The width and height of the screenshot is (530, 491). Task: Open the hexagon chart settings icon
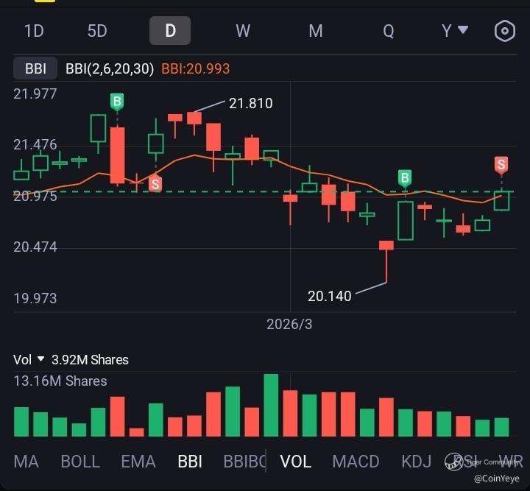click(x=504, y=31)
